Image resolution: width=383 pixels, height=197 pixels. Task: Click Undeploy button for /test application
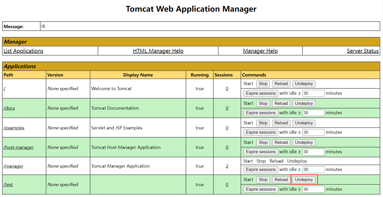(x=304, y=180)
